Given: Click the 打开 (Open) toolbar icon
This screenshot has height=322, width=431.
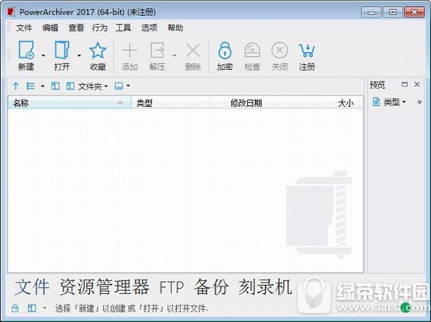Looking at the screenshot, I should [62, 50].
